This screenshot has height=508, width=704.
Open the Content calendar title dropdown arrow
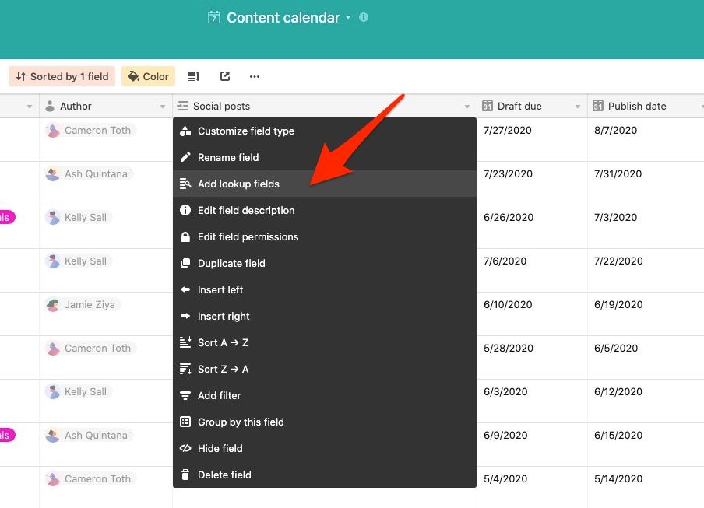[x=348, y=18]
